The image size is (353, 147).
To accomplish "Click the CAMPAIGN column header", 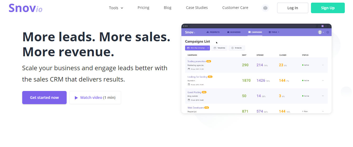I will pos(192,55).
